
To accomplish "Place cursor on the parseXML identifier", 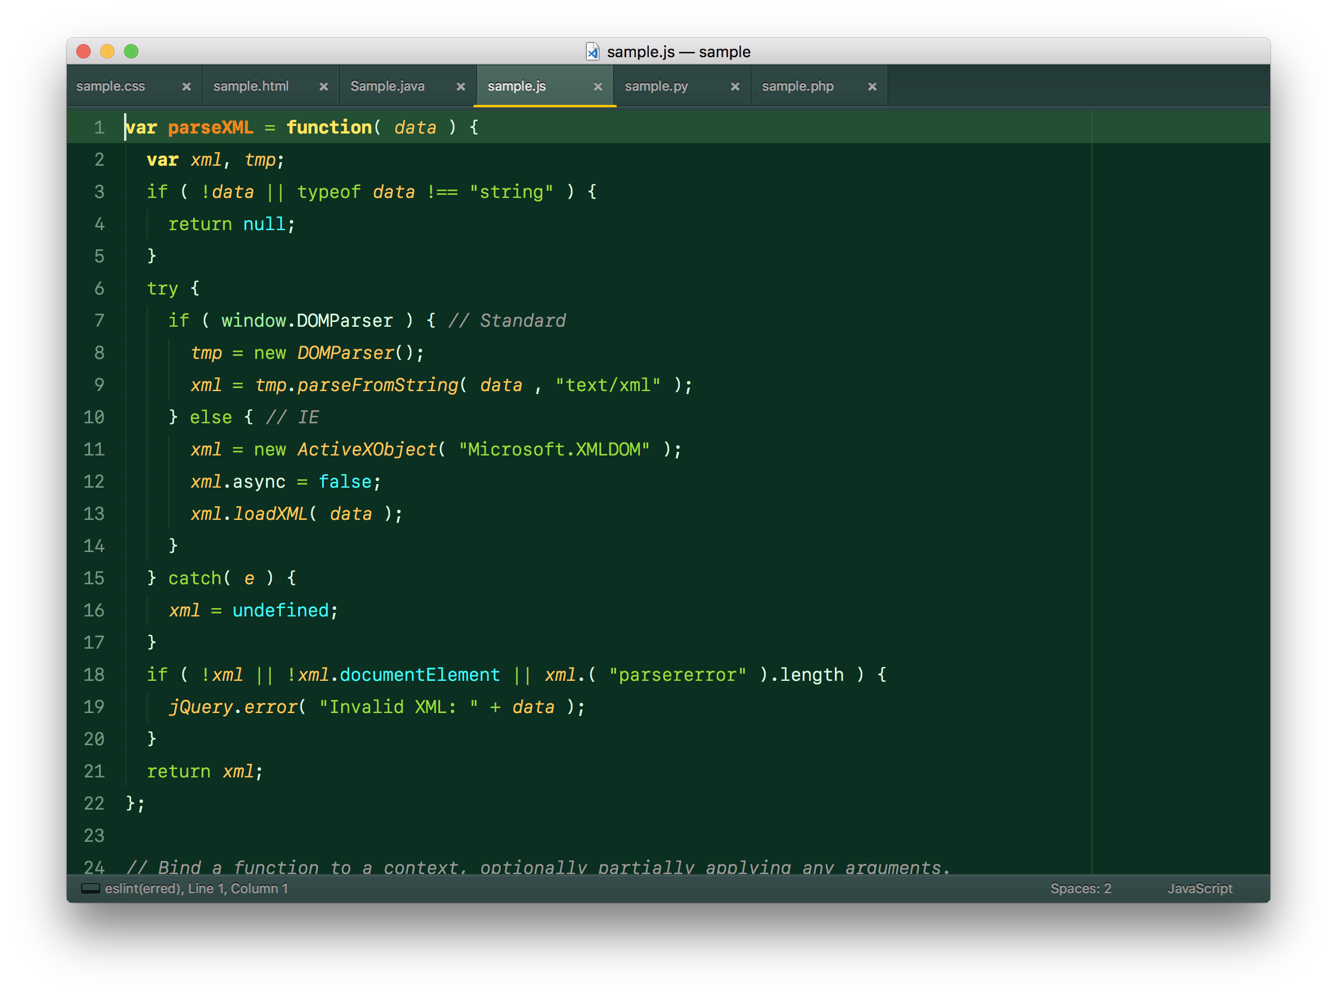I will tap(211, 128).
